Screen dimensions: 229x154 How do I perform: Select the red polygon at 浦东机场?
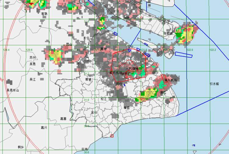[164, 80]
